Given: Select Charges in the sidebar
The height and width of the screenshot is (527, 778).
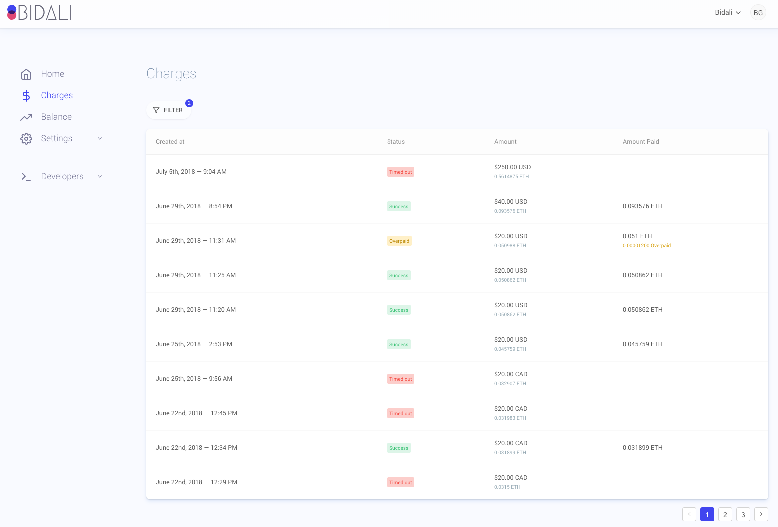Looking at the screenshot, I should (57, 95).
